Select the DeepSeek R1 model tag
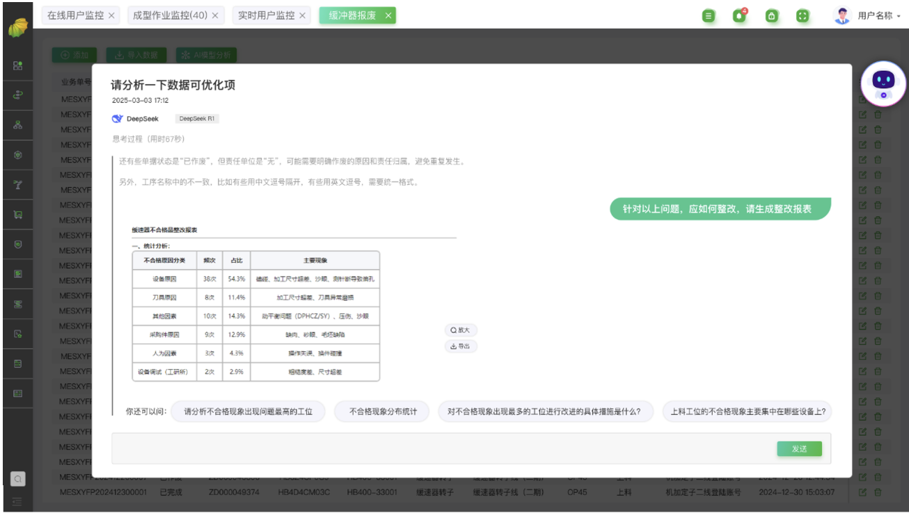 pos(197,119)
